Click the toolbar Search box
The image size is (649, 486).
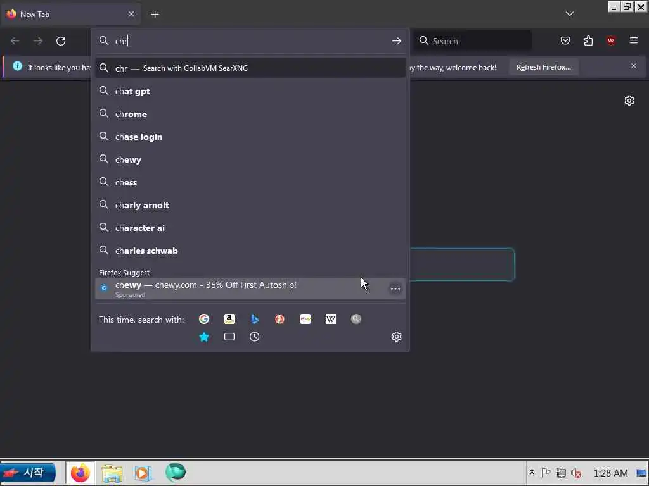click(x=473, y=41)
